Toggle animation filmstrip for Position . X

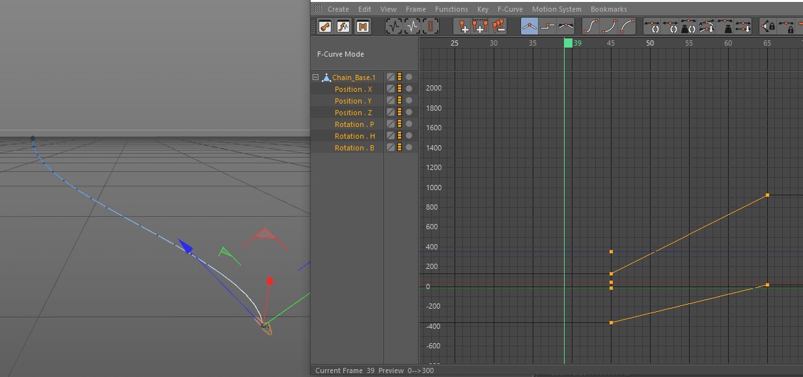click(399, 89)
